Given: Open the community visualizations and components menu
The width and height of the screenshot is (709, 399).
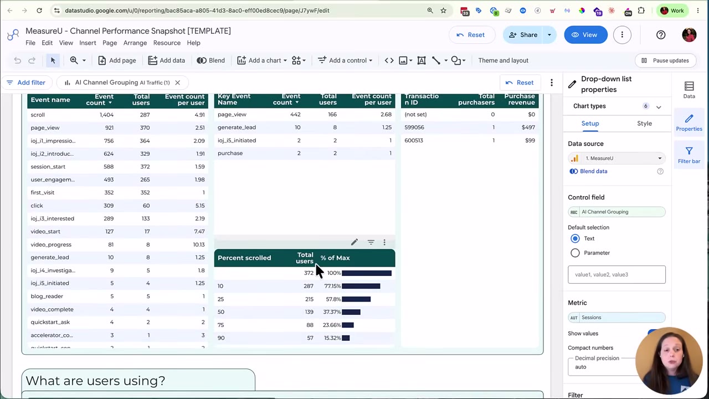Looking at the screenshot, I should point(300,60).
